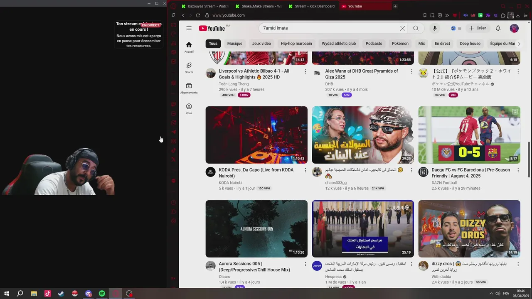Switch to Stream - Kick Dashboard tab
Image resolution: width=532 pixels, height=299 pixels.
pyautogui.click(x=312, y=6)
